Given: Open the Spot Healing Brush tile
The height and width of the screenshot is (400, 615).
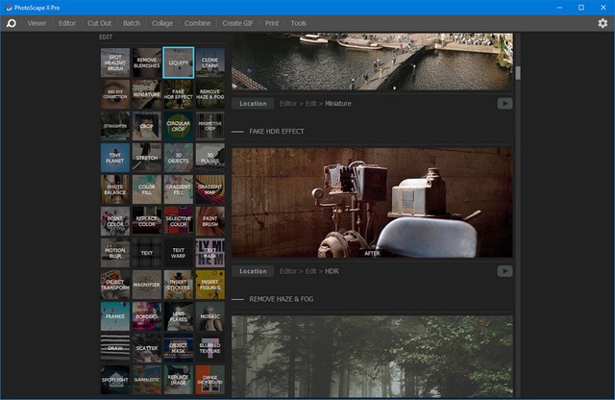Looking at the screenshot, I should (x=115, y=62).
